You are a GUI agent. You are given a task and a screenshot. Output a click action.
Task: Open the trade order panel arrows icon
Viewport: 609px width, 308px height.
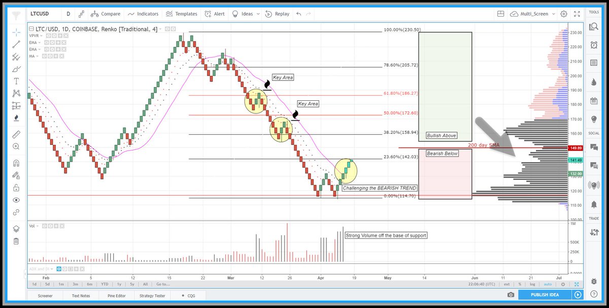[x=593, y=233]
